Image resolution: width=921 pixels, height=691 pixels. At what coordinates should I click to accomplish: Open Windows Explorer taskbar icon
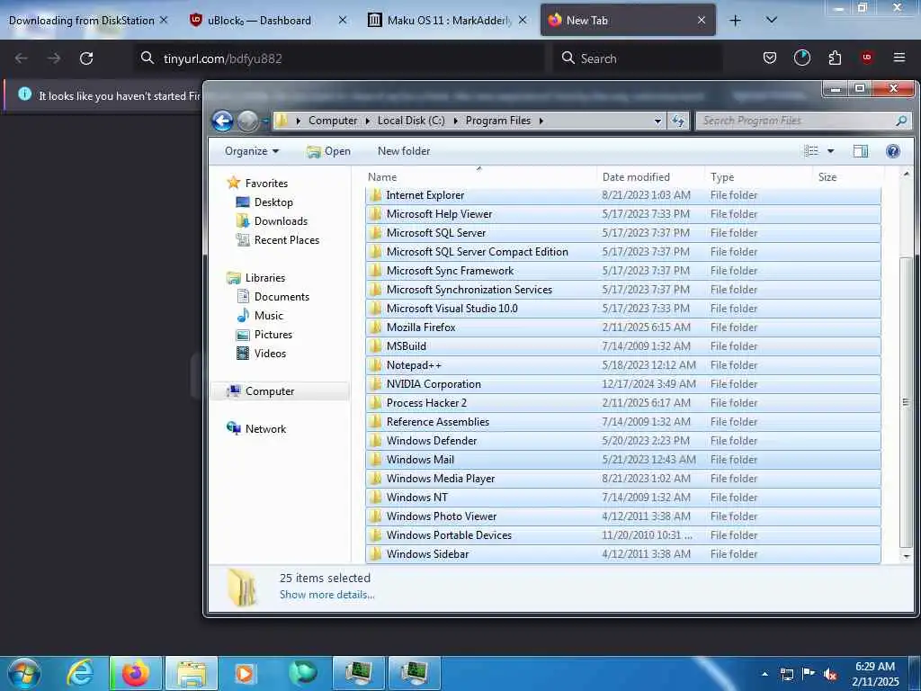(x=192, y=673)
